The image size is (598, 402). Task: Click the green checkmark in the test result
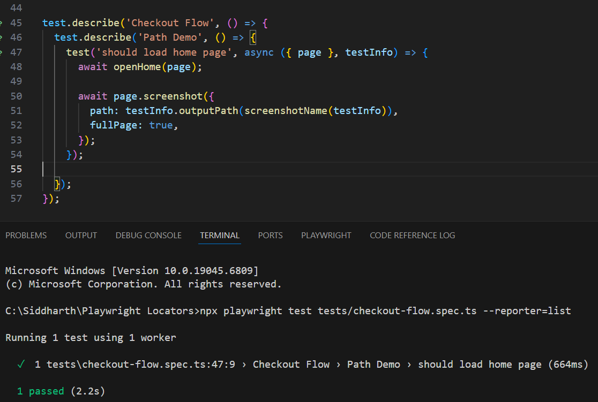coord(21,365)
